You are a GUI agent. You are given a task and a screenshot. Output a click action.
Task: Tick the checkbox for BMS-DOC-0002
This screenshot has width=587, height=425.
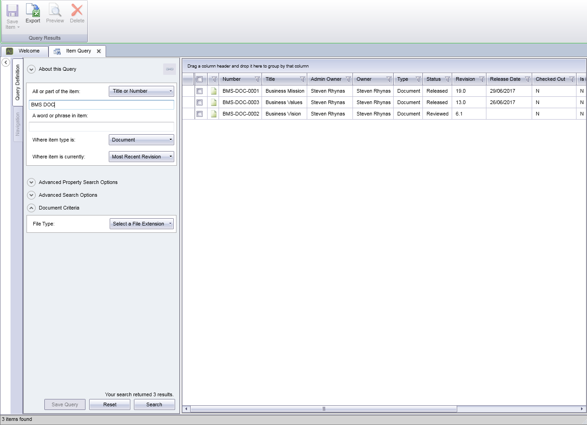coord(199,114)
